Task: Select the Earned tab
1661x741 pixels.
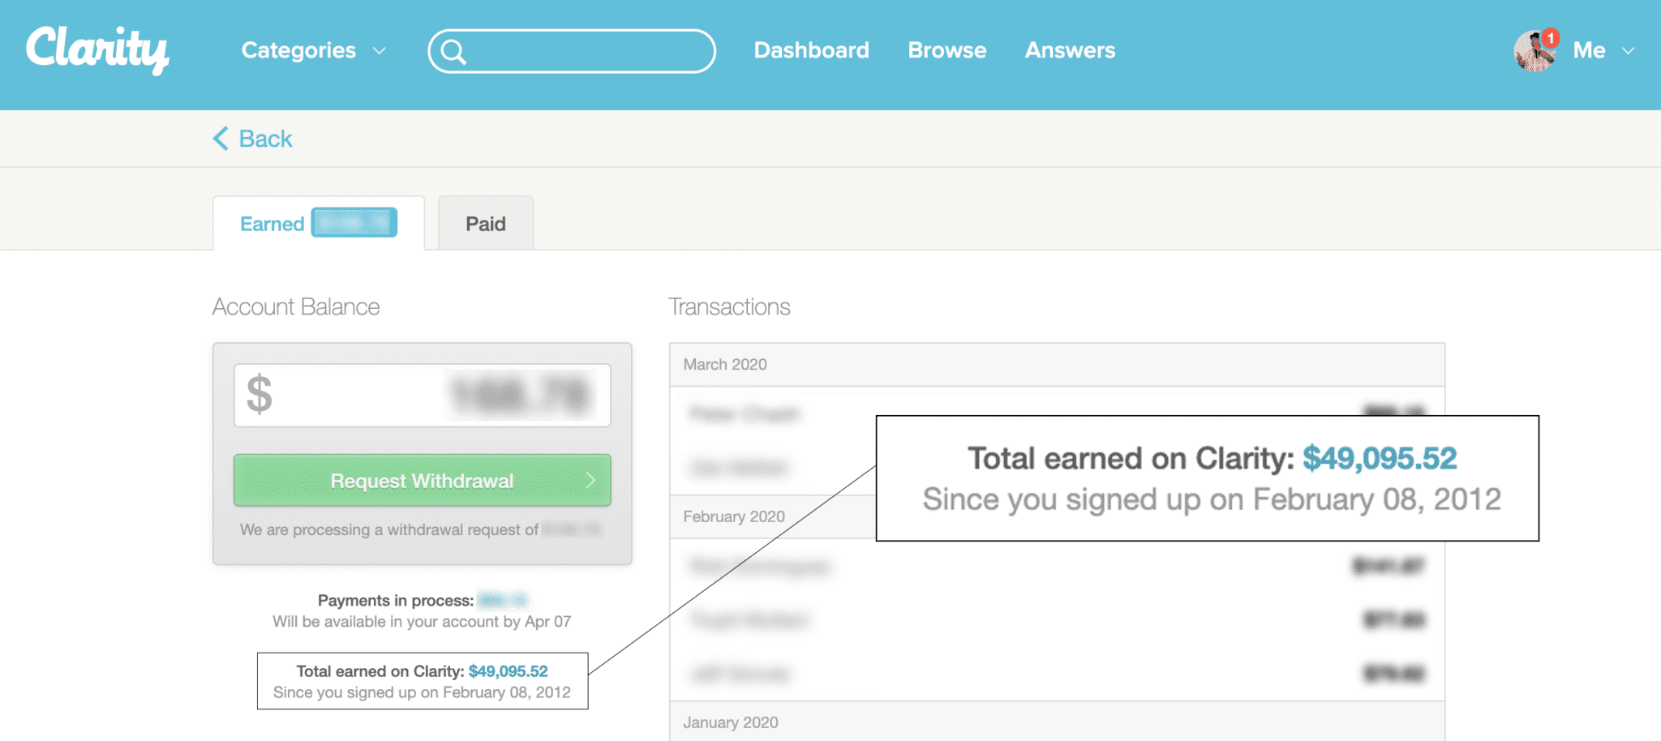Action: click(x=273, y=224)
